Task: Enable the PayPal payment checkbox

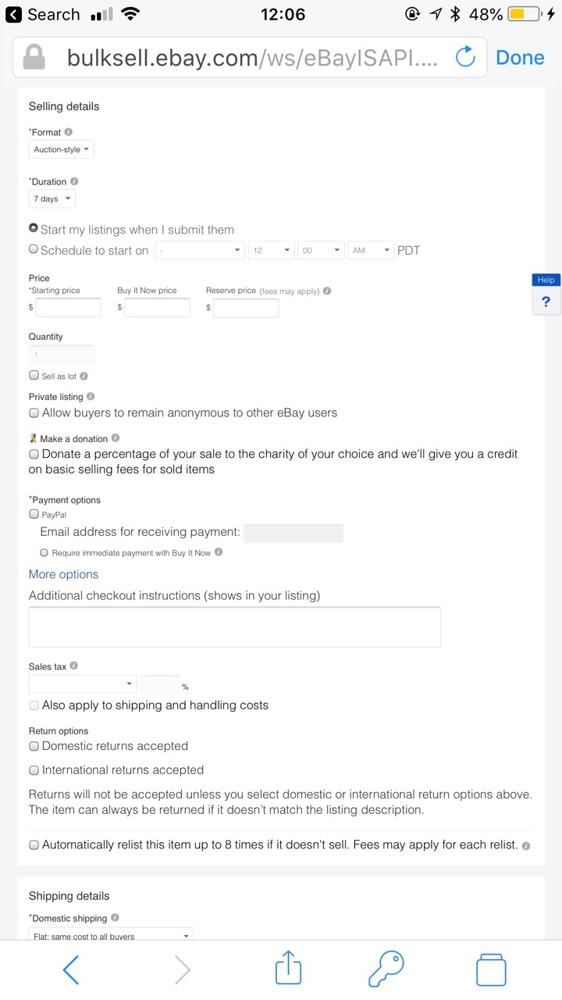Action: pos(34,514)
